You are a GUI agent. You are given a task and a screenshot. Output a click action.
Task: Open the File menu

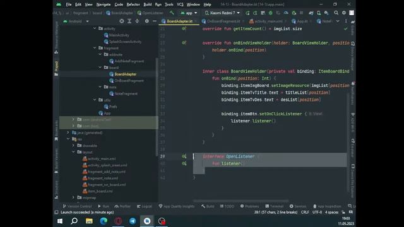(69, 4)
